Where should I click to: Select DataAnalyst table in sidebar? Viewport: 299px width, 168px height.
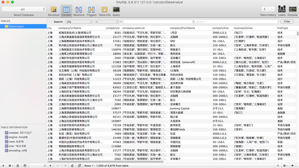(x=23, y=26)
